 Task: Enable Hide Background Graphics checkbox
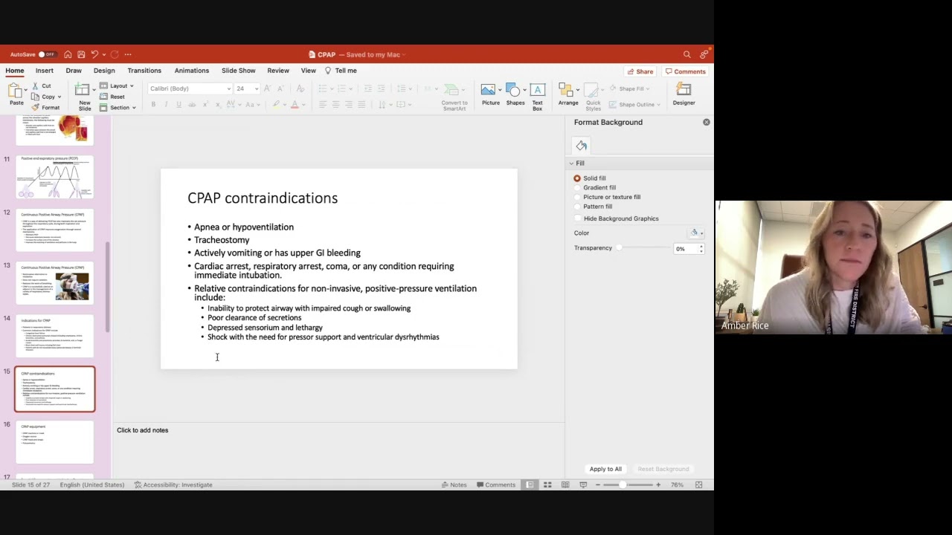pyautogui.click(x=578, y=218)
